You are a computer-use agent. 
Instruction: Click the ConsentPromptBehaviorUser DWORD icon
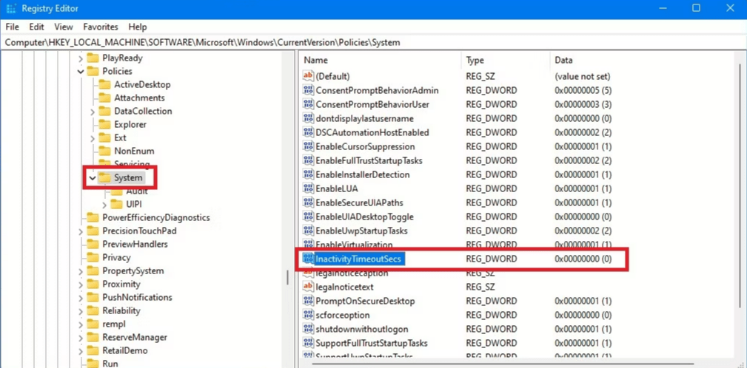[x=308, y=104]
